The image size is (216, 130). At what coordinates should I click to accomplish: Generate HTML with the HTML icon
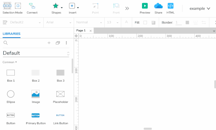pyautogui.click(x=171, y=6)
